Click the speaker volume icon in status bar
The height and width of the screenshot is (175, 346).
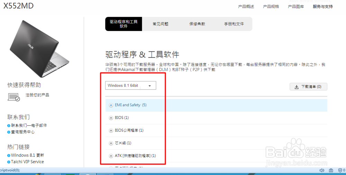pyautogui.click(x=322, y=170)
